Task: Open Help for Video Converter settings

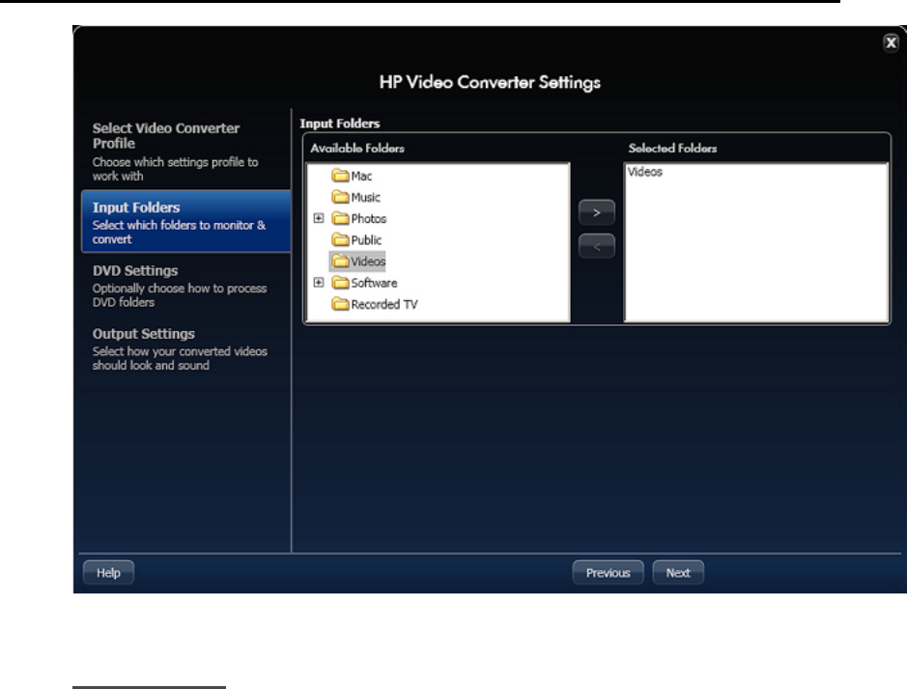Action: pyautogui.click(x=108, y=572)
